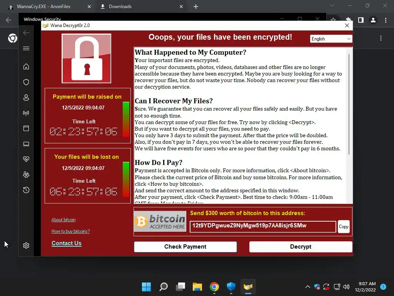394x296 pixels.
Task: Open Firewall & network protection icon
Action: pyautogui.click(x=26, y=113)
